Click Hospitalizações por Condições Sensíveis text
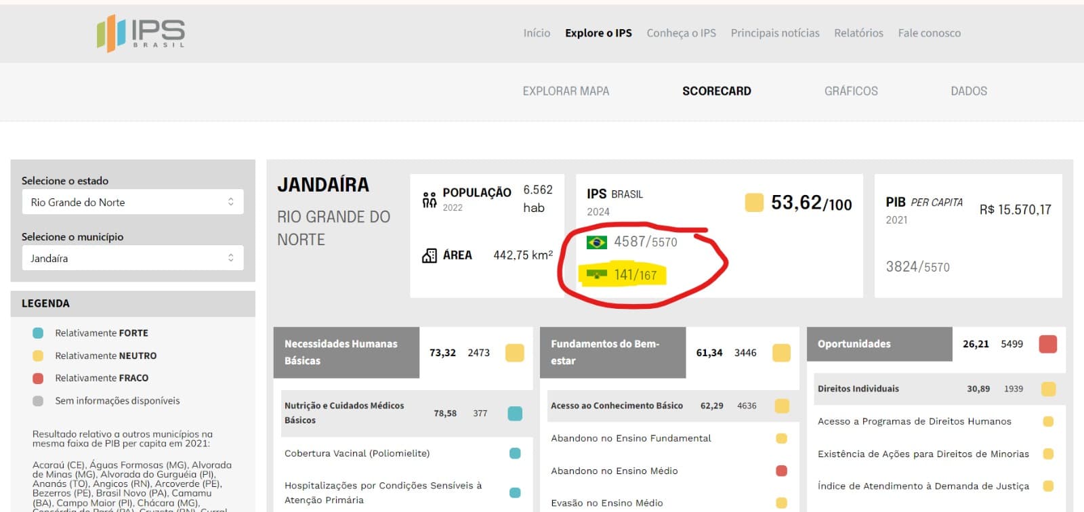The image size is (1084, 512). [x=383, y=492]
